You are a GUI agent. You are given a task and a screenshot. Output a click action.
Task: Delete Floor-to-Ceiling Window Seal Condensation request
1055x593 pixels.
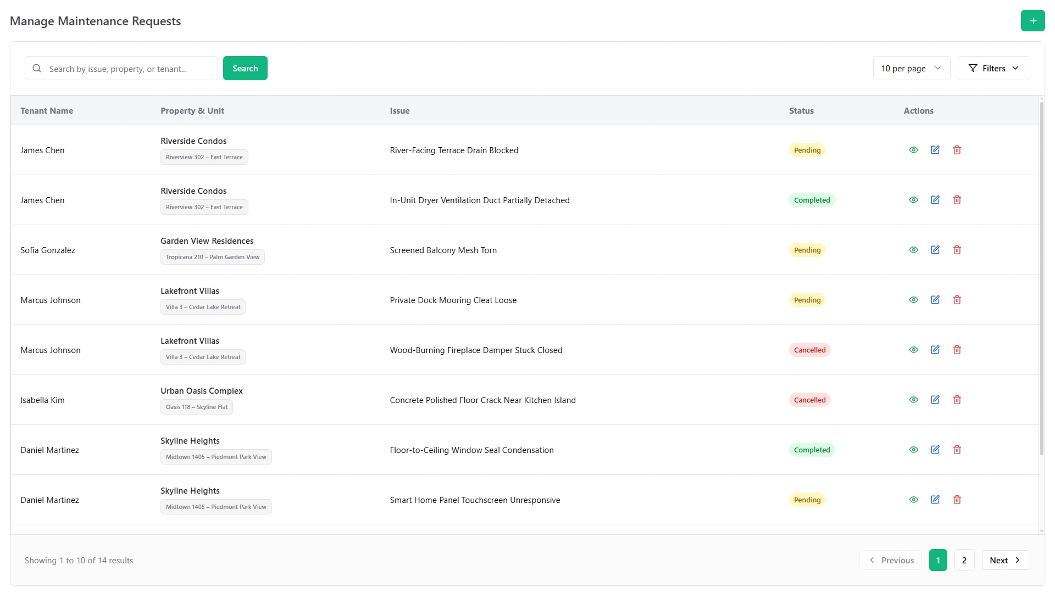point(957,450)
